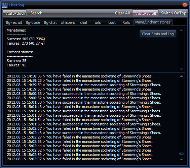The image size is (190, 168).
Task: Click stats panel scroll down arrow
Action: click(181, 69)
